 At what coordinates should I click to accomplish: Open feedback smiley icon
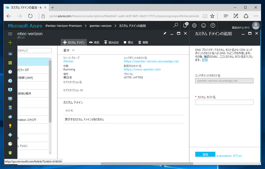[x=203, y=25]
